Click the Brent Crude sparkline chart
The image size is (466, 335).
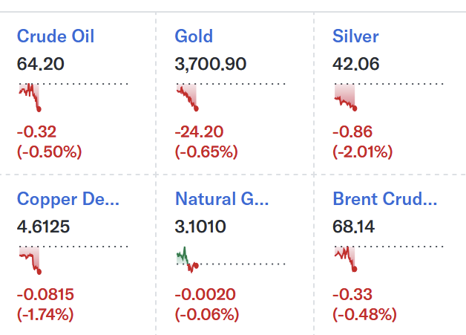tap(389, 258)
